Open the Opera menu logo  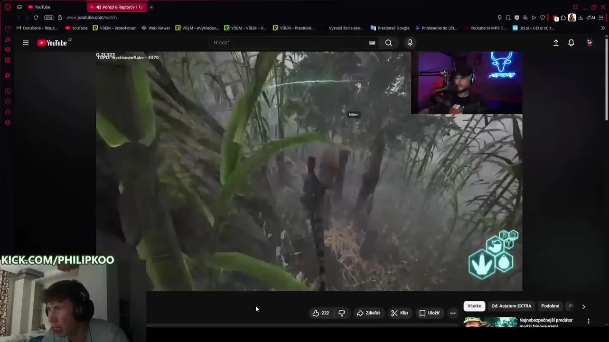tap(8, 7)
